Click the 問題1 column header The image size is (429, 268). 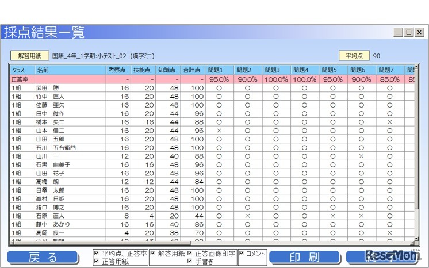click(x=220, y=70)
